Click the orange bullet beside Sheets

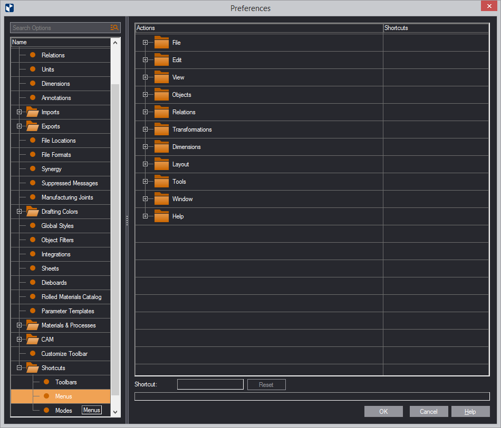point(33,268)
